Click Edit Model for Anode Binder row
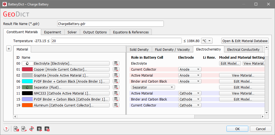The width and height of the screenshot is (275, 135). pos(242,81)
